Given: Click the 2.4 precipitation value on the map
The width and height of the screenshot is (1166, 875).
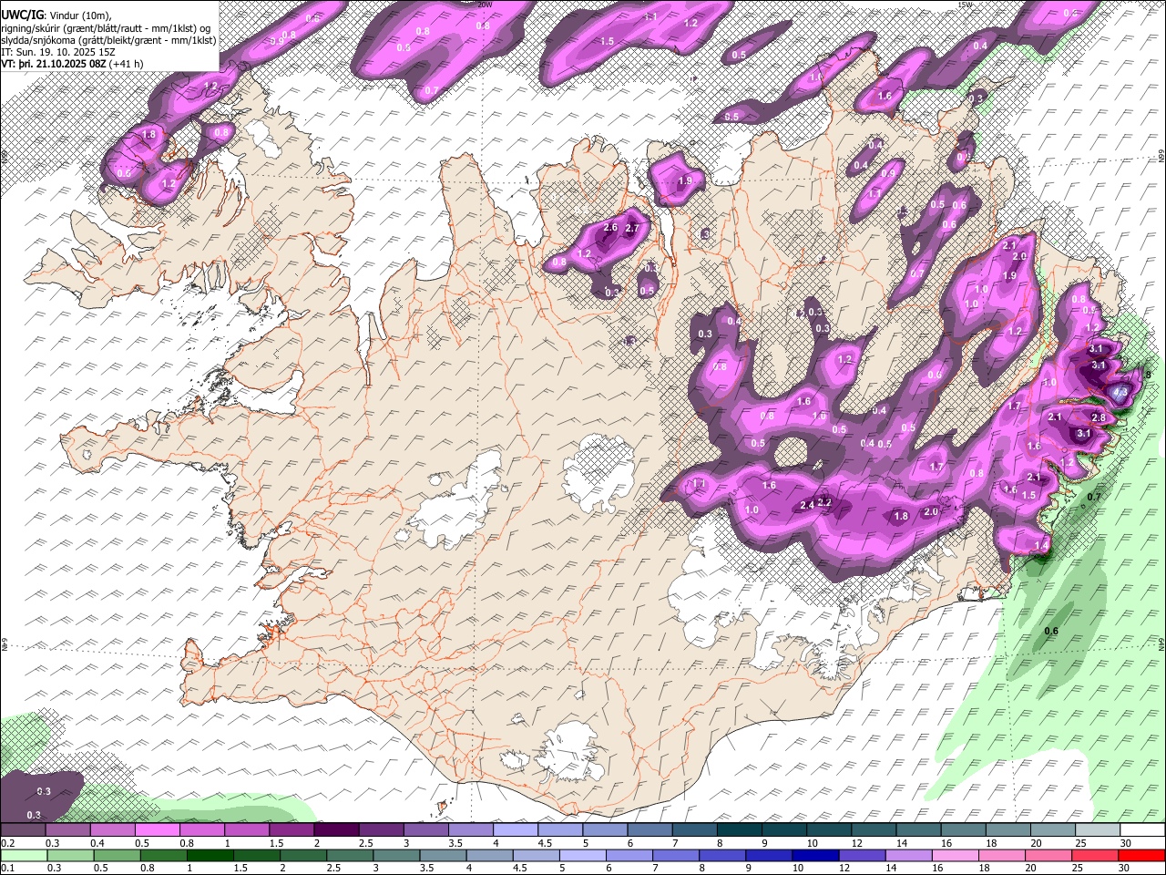Looking at the screenshot, I should pos(807,506).
